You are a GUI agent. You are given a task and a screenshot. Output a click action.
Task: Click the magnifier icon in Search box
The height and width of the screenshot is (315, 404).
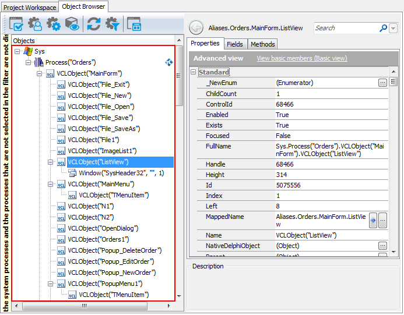(x=383, y=28)
